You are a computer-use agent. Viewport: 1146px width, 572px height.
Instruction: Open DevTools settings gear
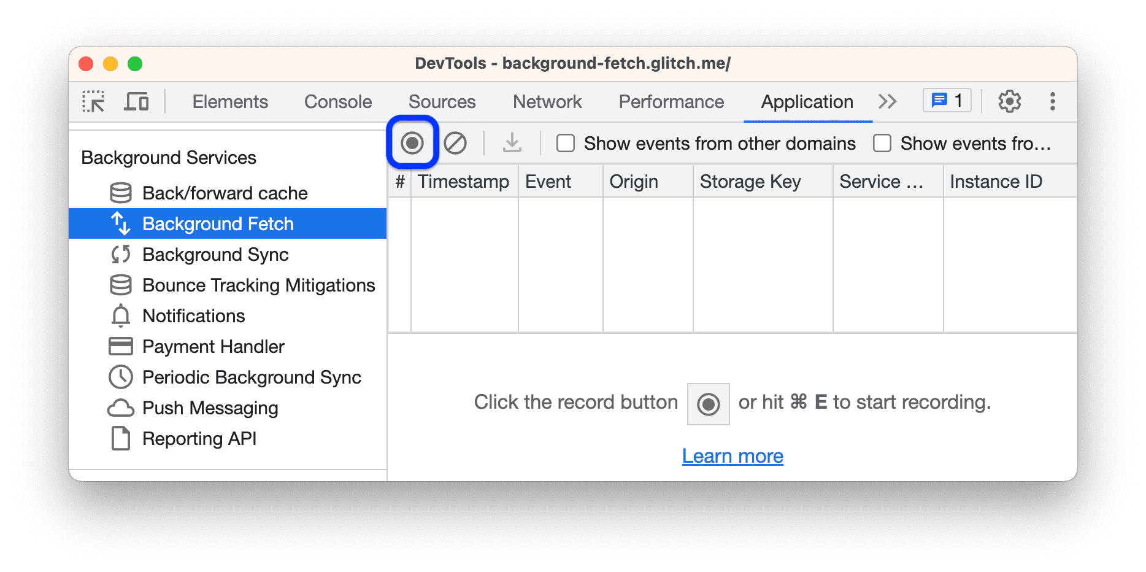pyautogui.click(x=1009, y=101)
